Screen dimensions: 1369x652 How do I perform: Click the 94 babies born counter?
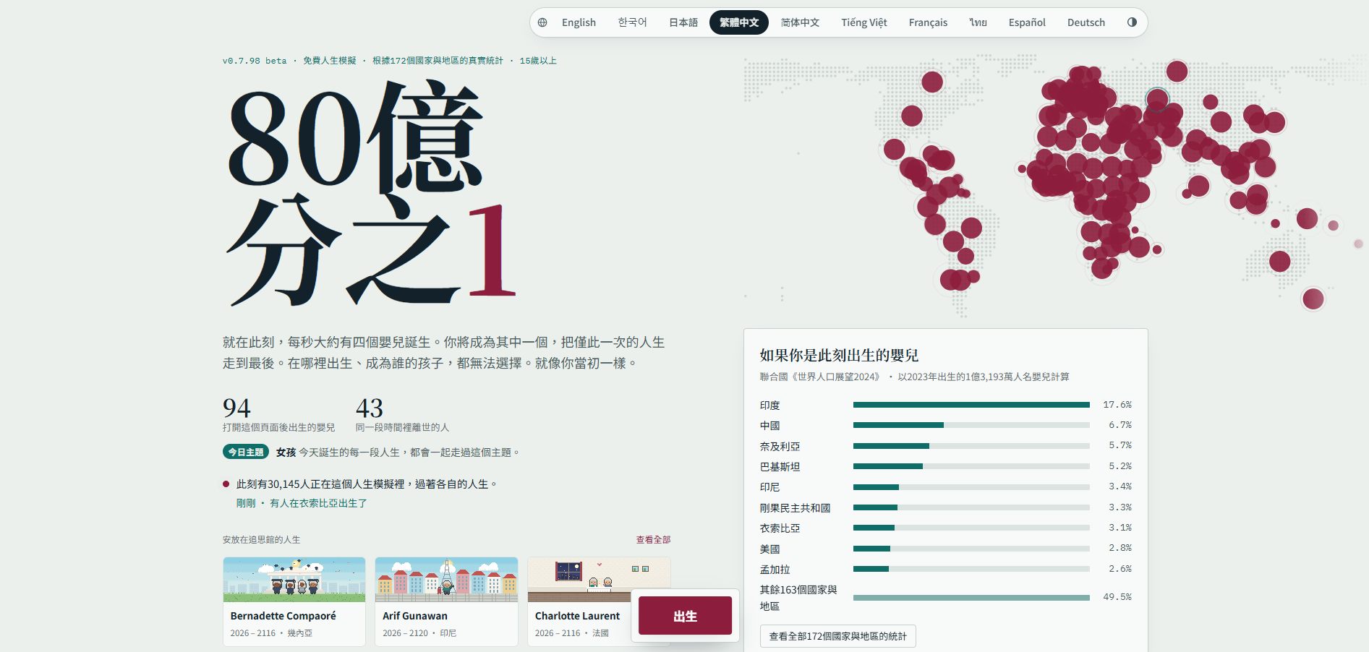click(x=236, y=408)
